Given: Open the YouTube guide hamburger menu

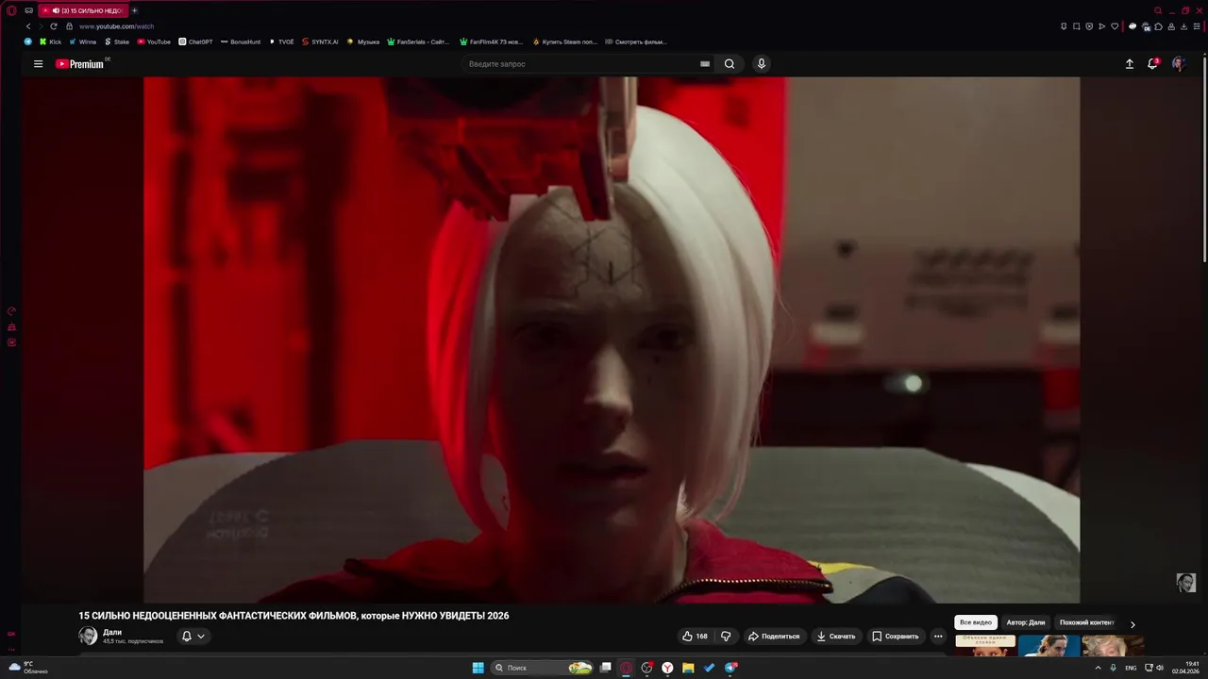Looking at the screenshot, I should coord(38,64).
